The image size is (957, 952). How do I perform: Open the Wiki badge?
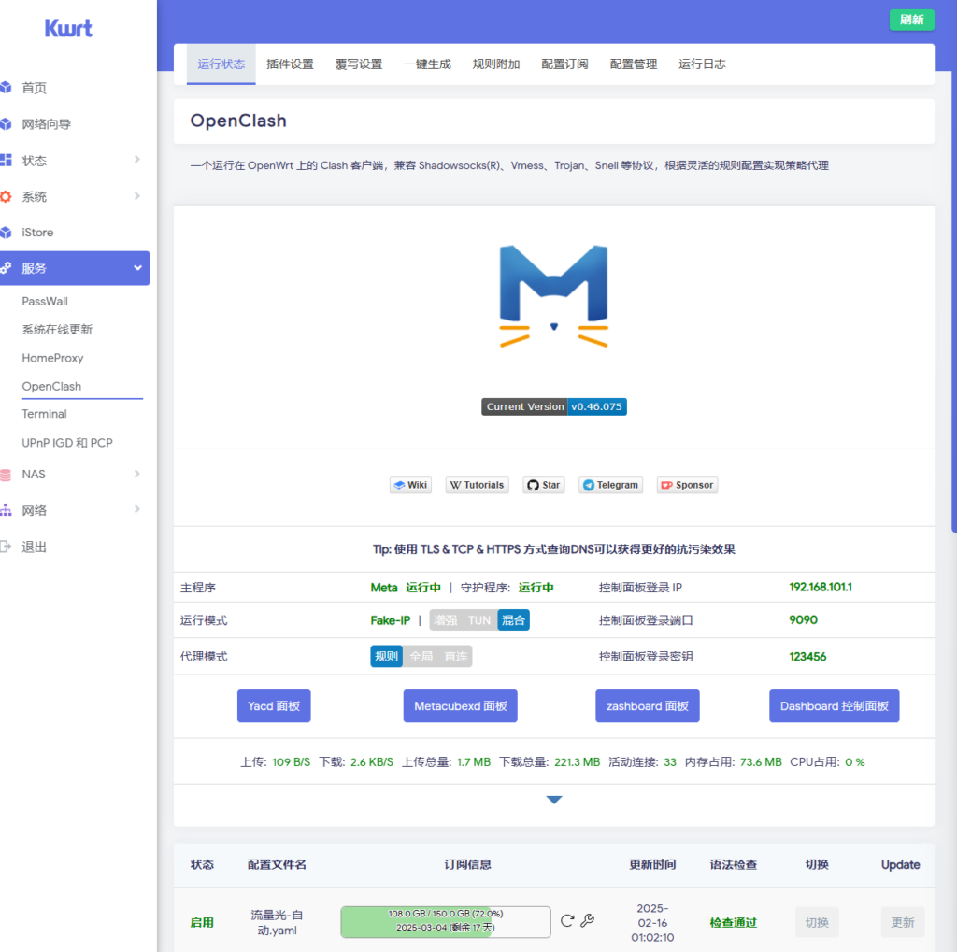[411, 485]
